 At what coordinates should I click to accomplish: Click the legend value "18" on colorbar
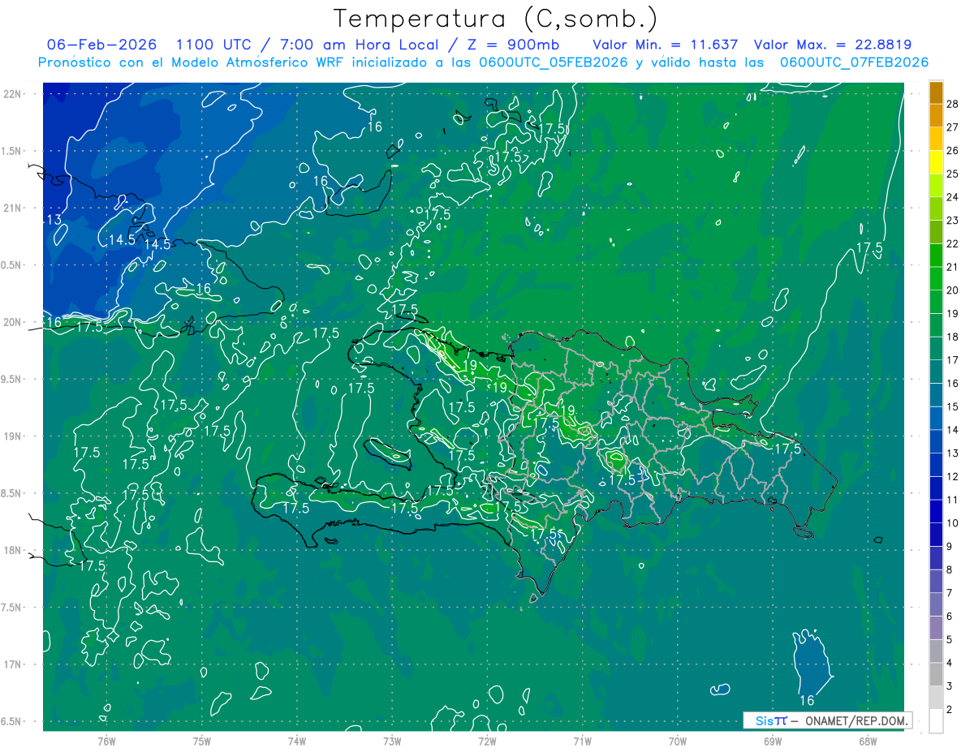pos(952,337)
